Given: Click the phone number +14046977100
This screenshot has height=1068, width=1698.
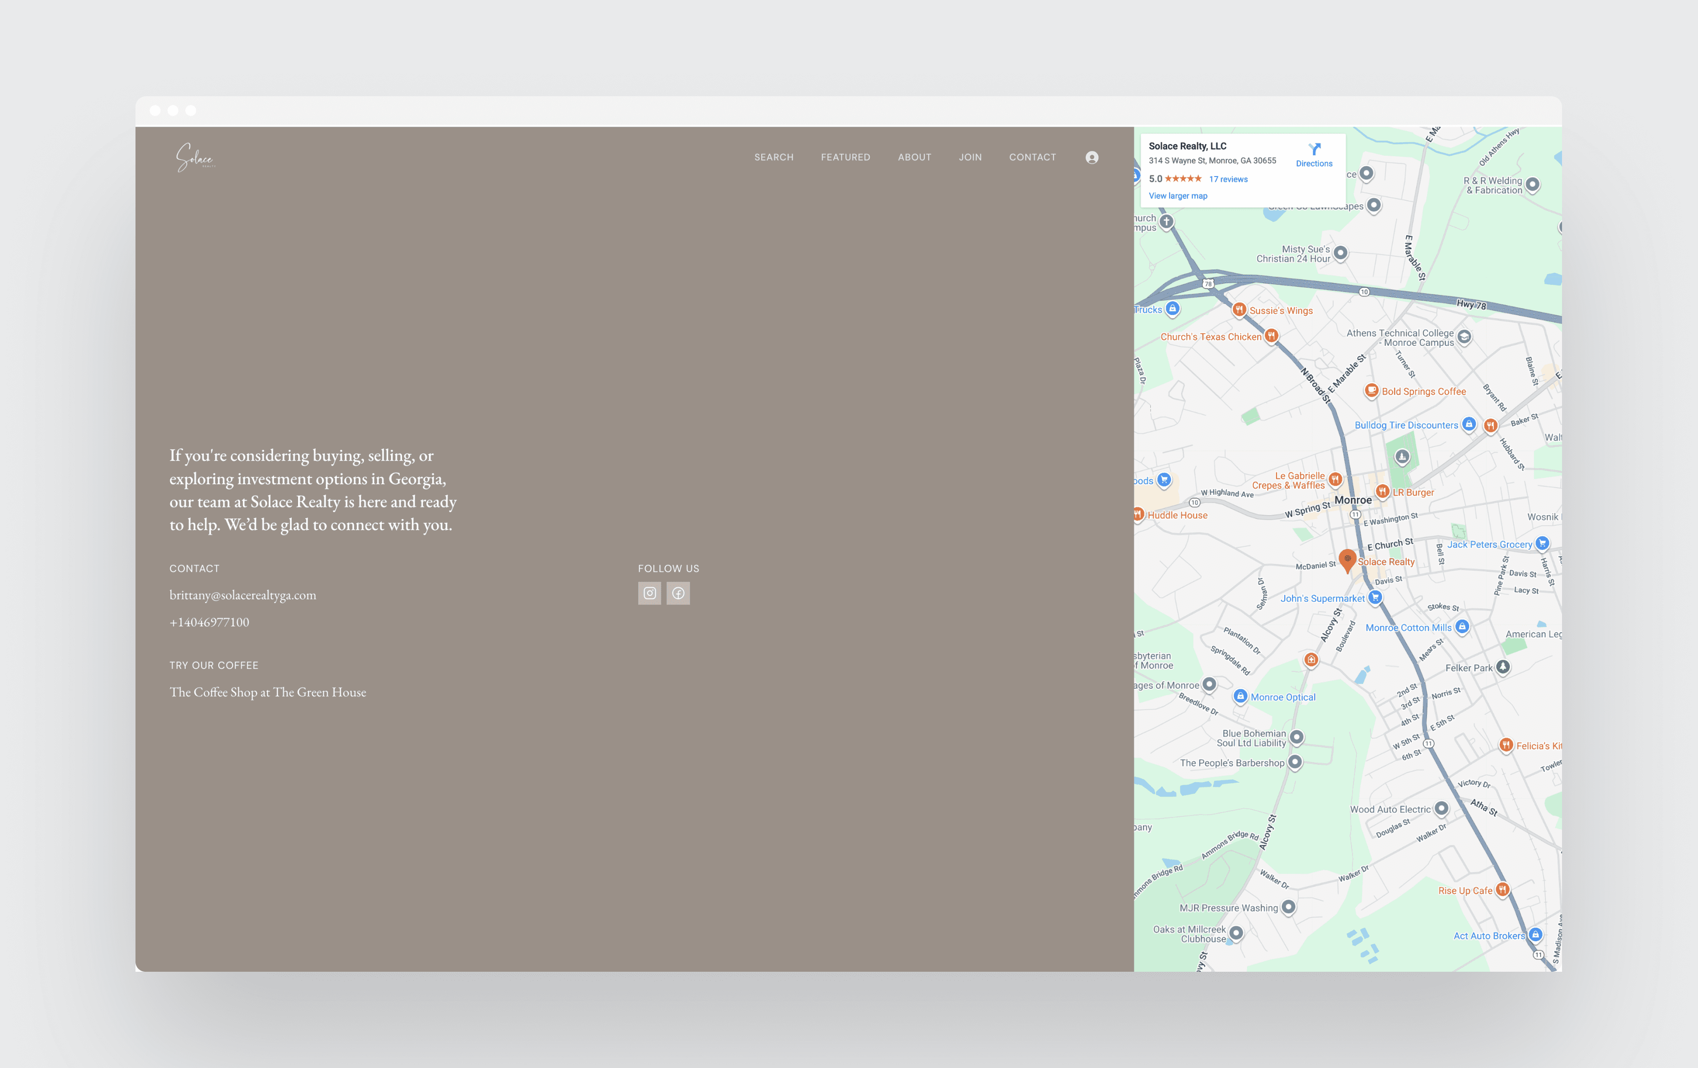Looking at the screenshot, I should click(209, 622).
